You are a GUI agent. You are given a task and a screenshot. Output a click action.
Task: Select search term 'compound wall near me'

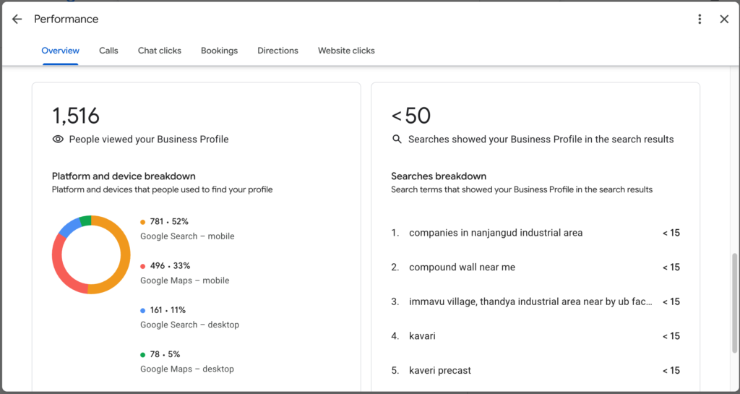point(462,267)
